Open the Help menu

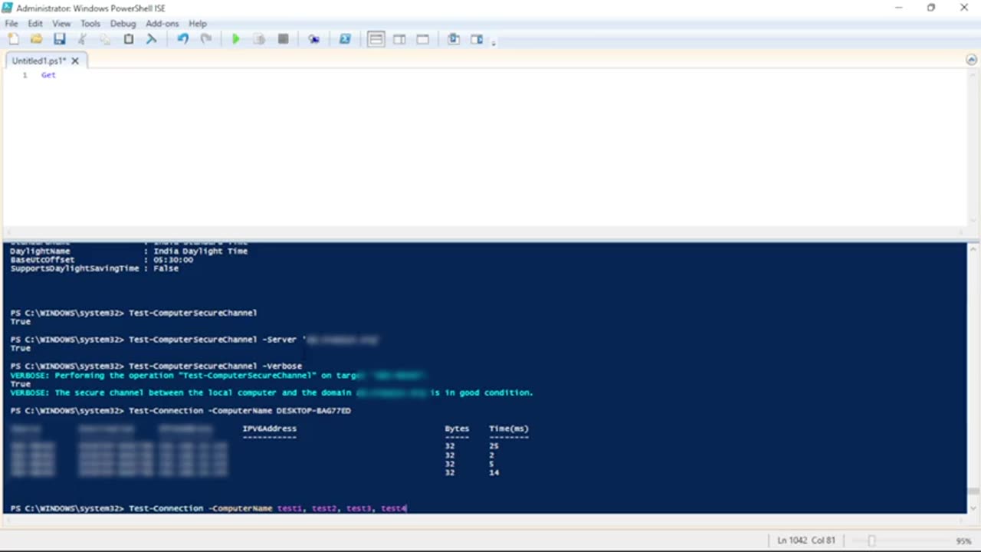pos(198,24)
